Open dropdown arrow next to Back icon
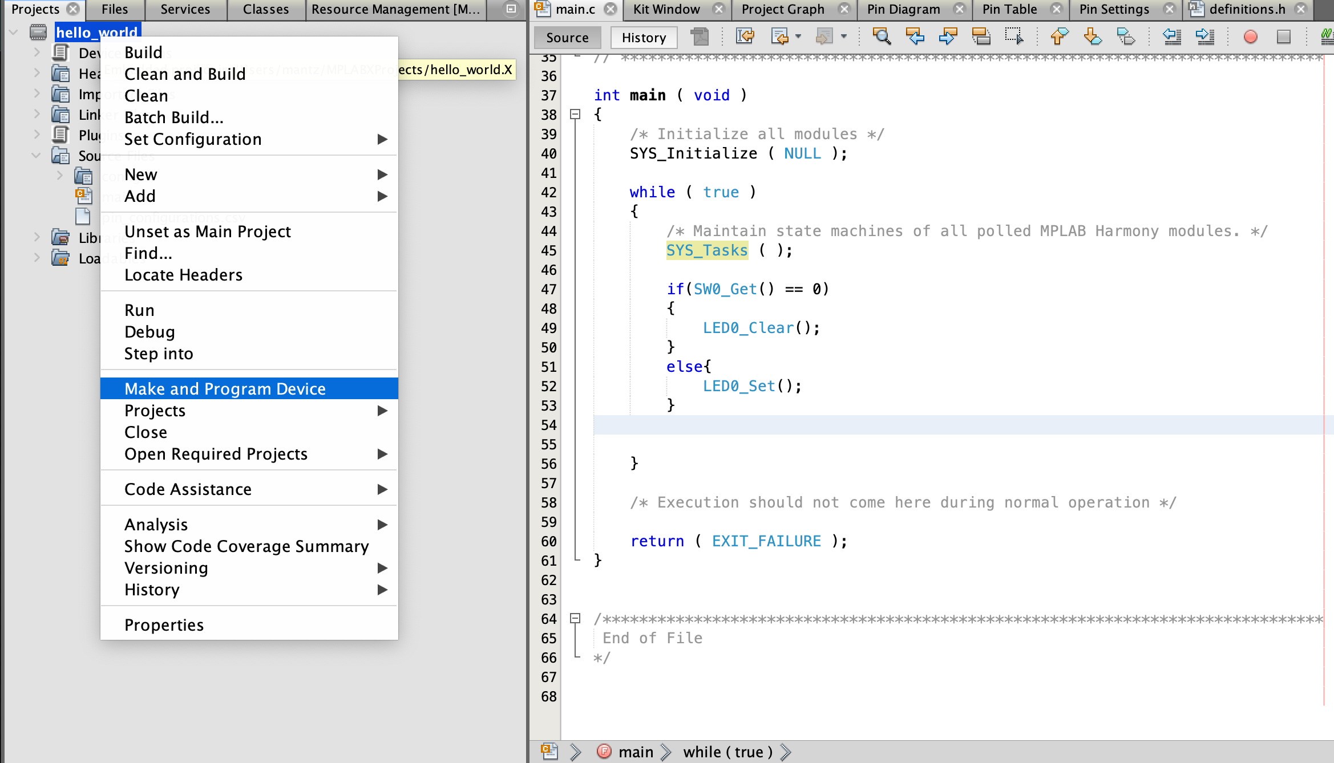This screenshot has width=1334, height=763. point(798,37)
